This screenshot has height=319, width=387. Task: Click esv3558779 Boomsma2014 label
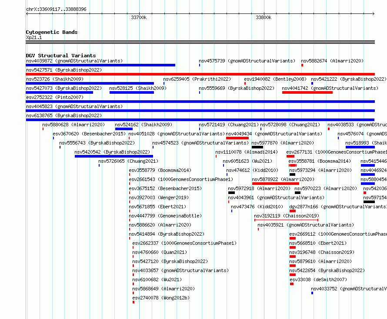coord(160,170)
